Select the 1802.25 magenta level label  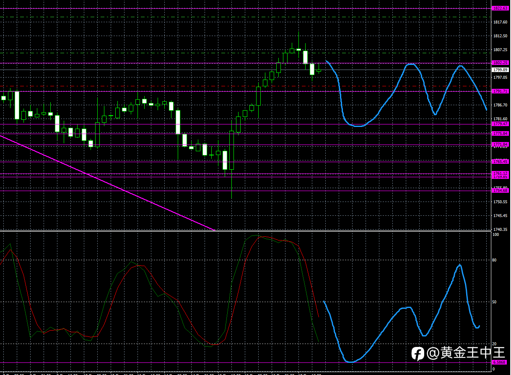point(501,63)
